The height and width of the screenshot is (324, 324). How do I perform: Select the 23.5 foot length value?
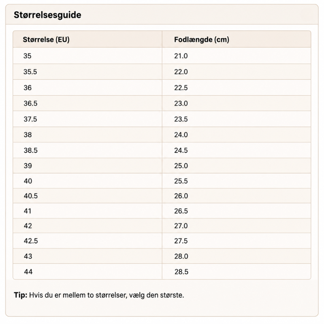pos(181,119)
